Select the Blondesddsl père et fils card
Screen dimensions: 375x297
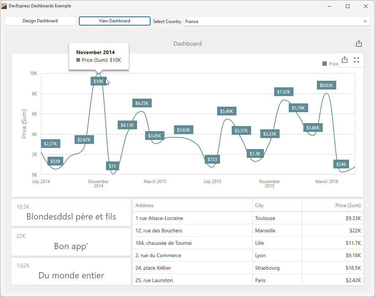pyautogui.click(x=71, y=213)
